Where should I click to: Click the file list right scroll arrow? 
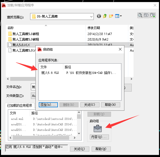click(x=131, y=79)
